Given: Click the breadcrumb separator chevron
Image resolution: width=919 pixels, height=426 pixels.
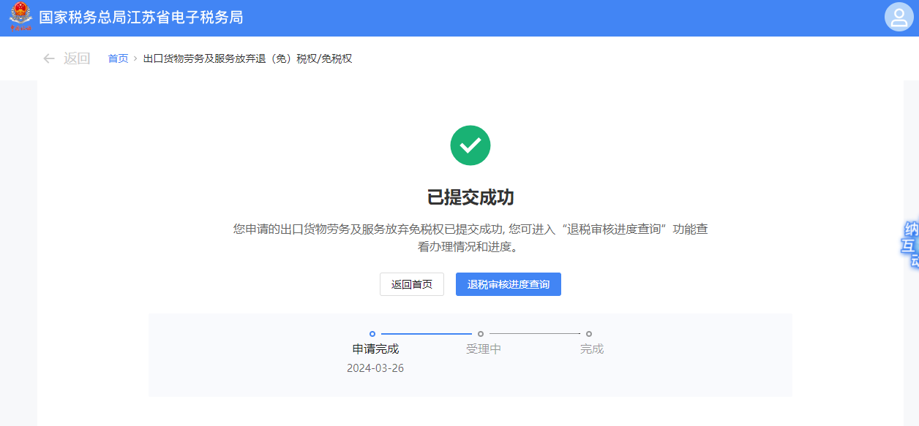Looking at the screenshot, I should (135, 58).
